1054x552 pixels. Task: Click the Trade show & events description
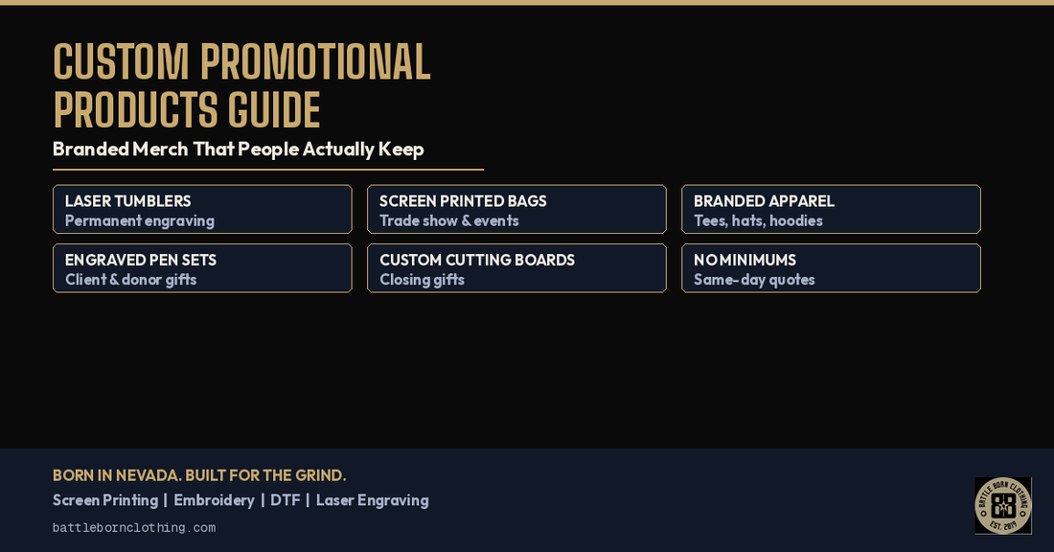449,220
